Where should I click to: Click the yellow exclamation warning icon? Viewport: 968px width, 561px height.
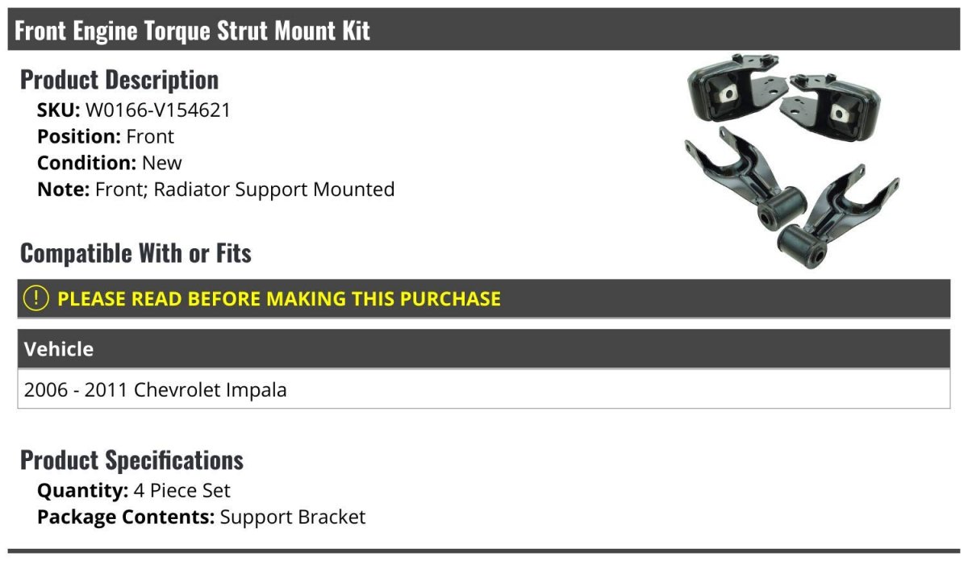click(36, 298)
